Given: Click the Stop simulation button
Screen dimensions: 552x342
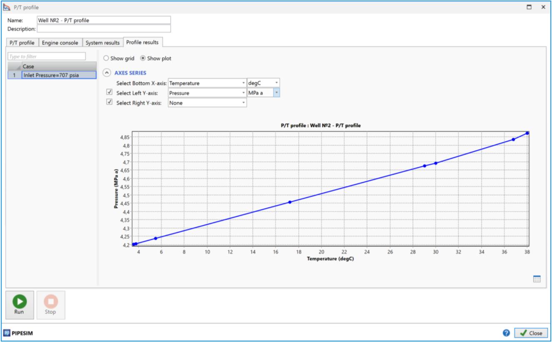Looking at the screenshot, I should (x=50, y=305).
